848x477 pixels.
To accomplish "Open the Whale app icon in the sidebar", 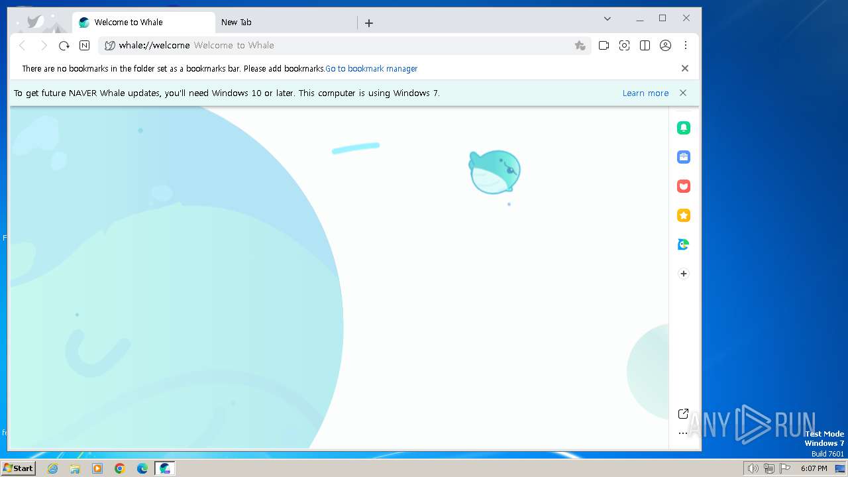I will click(x=684, y=244).
